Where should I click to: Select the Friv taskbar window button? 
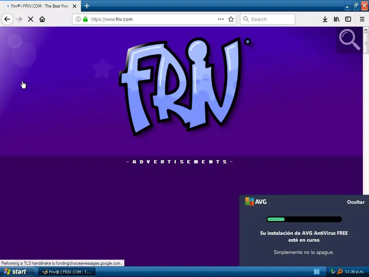tap(67, 272)
